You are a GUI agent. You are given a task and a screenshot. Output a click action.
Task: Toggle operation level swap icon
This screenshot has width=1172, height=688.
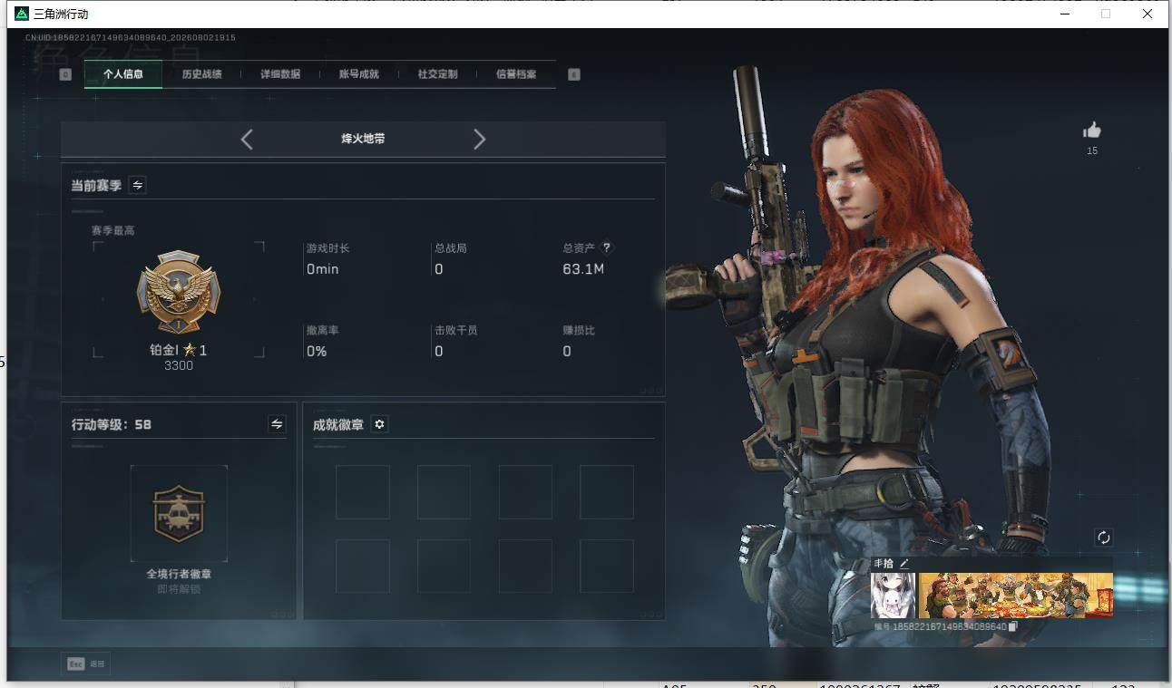(x=277, y=424)
